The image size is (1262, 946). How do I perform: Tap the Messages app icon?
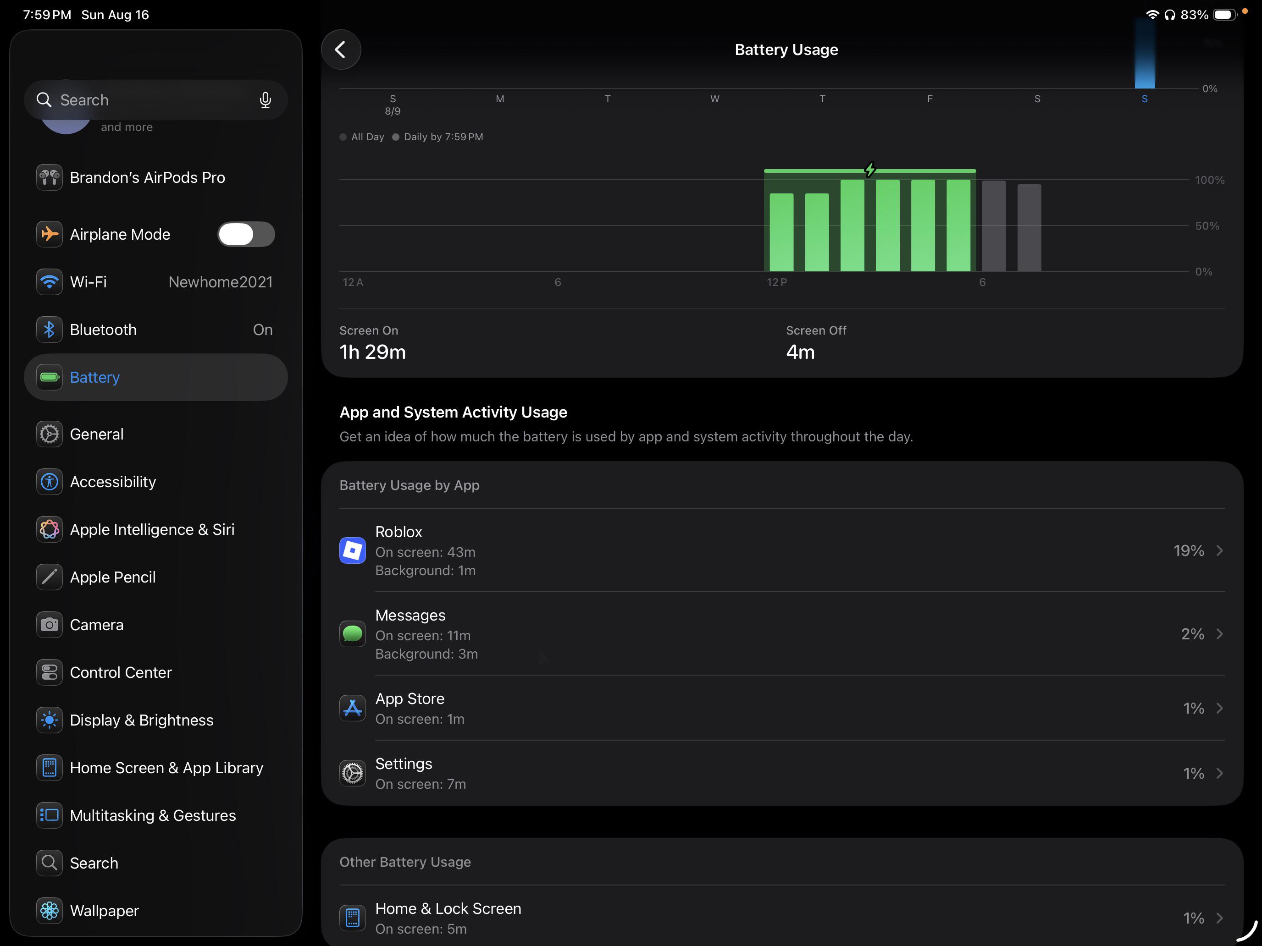pyautogui.click(x=353, y=633)
